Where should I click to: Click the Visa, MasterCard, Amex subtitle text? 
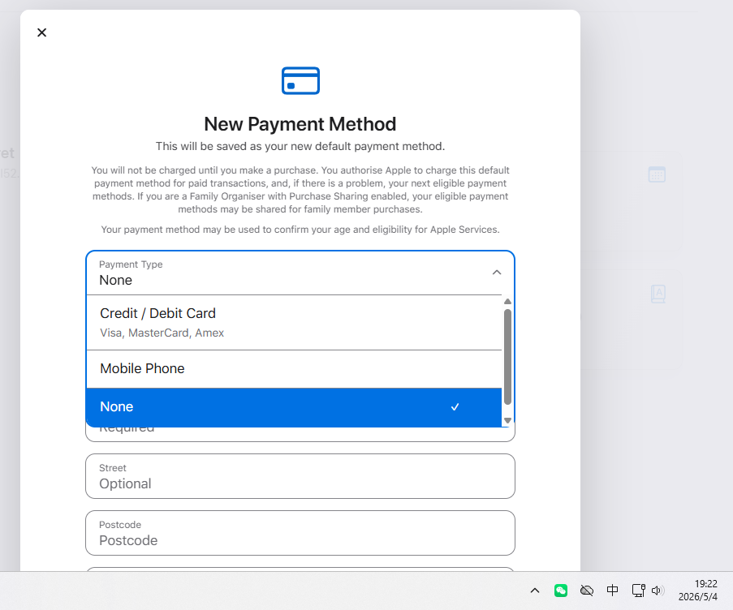coord(162,333)
